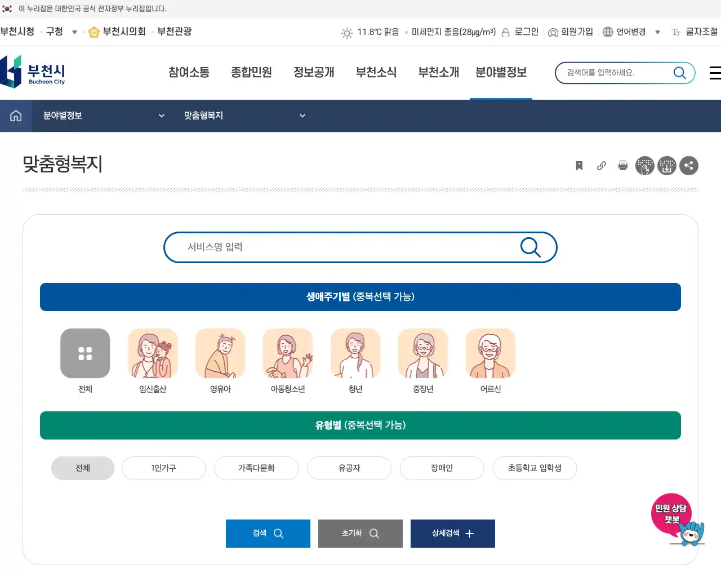This screenshot has width=721, height=577.
Task: Open the braille viewer hand icon
Action: click(645, 166)
